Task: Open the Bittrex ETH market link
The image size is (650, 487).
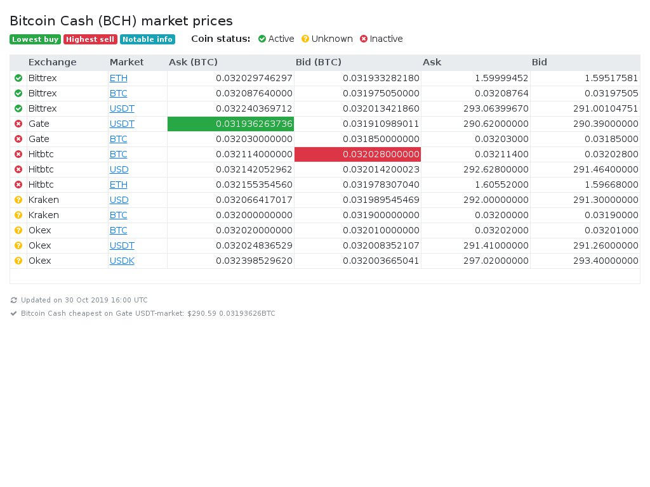Action: coord(119,78)
